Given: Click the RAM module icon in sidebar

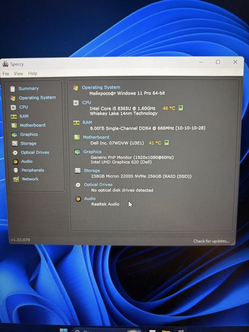Looking at the screenshot, I should 14,117.
